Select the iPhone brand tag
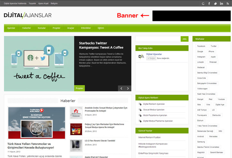Viewport: 232px width, 158px height. tap(211, 51)
